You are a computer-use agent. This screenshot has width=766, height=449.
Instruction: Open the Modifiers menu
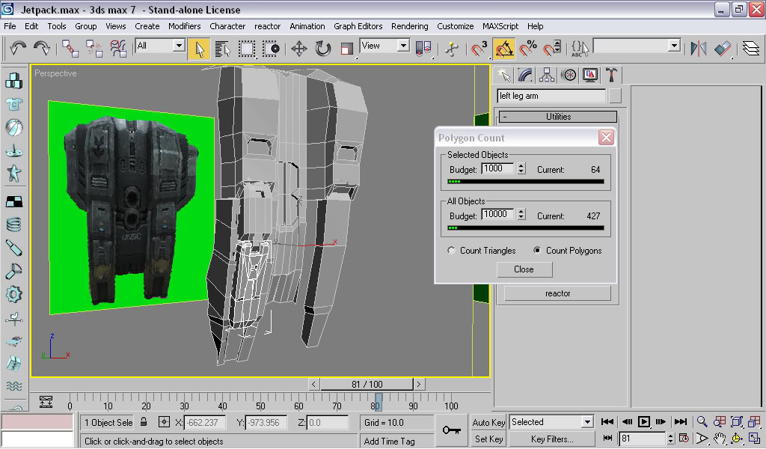point(184,26)
